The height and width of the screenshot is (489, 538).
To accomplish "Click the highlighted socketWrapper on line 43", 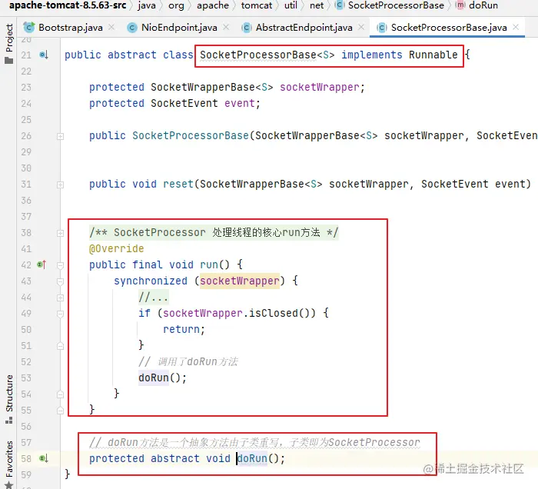I will [x=240, y=281].
